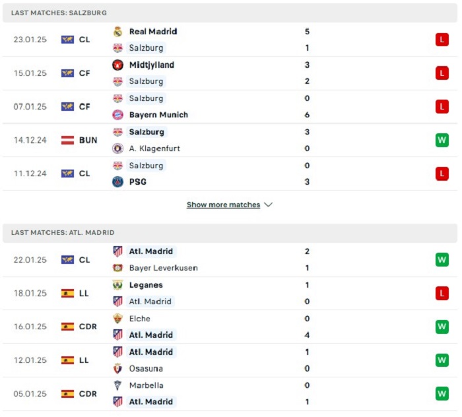Click the Real Madrid club crest
This screenshot has height=417, width=462.
pos(117,32)
